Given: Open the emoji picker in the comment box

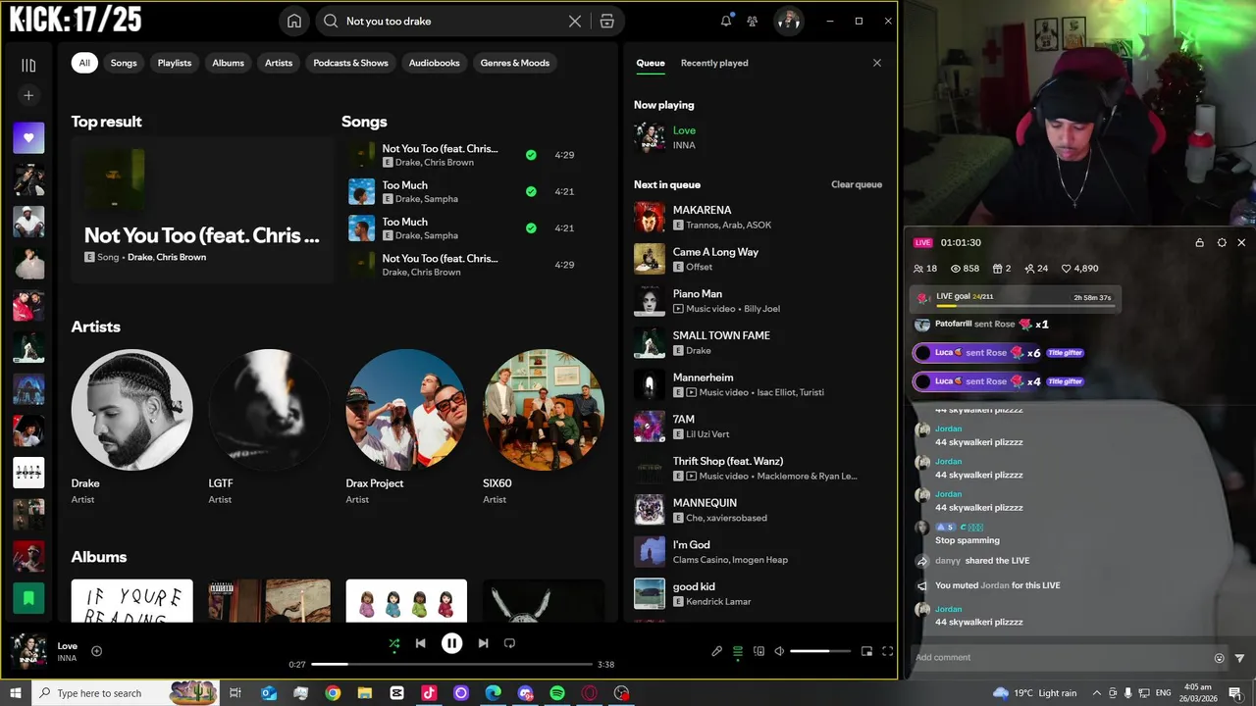Looking at the screenshot, I should click(x=1220, y=658).
